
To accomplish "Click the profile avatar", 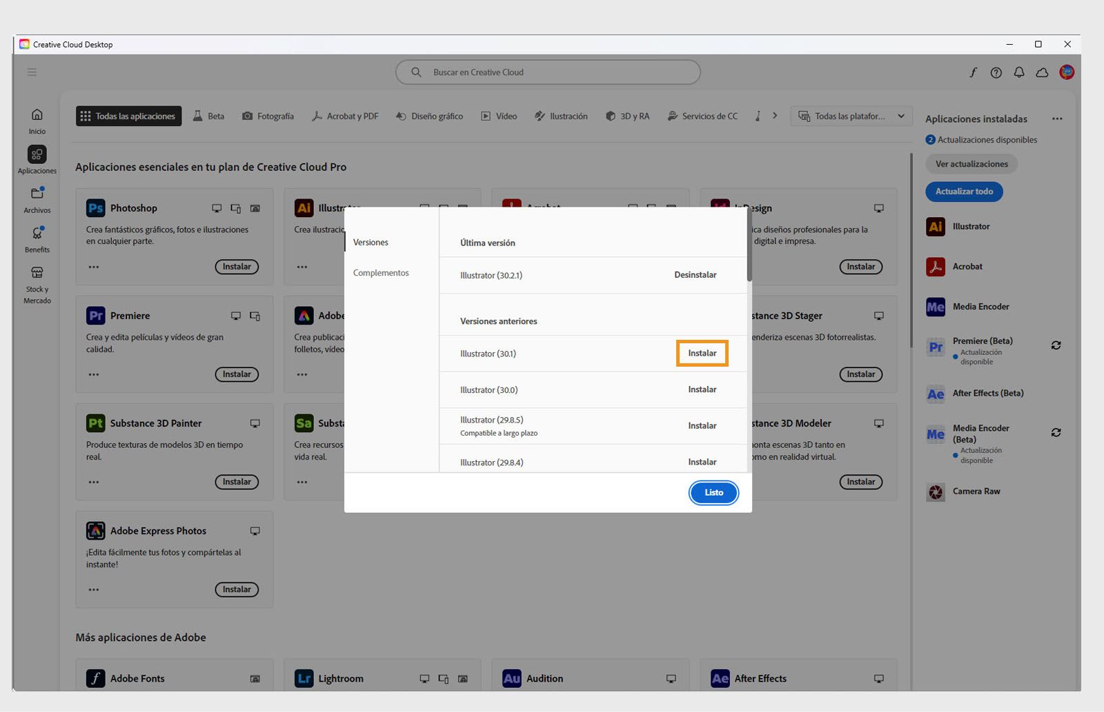I will [1066, 72].
